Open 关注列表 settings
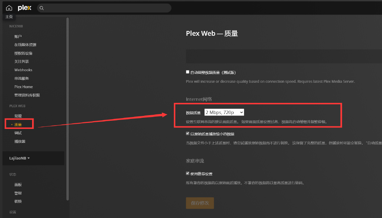This screenshot has height=218, width=382. click(22, 61)
